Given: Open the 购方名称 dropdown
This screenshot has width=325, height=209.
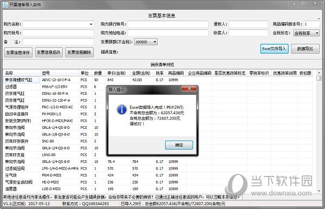Looking at the screenshot, I should tap(91, 24).
